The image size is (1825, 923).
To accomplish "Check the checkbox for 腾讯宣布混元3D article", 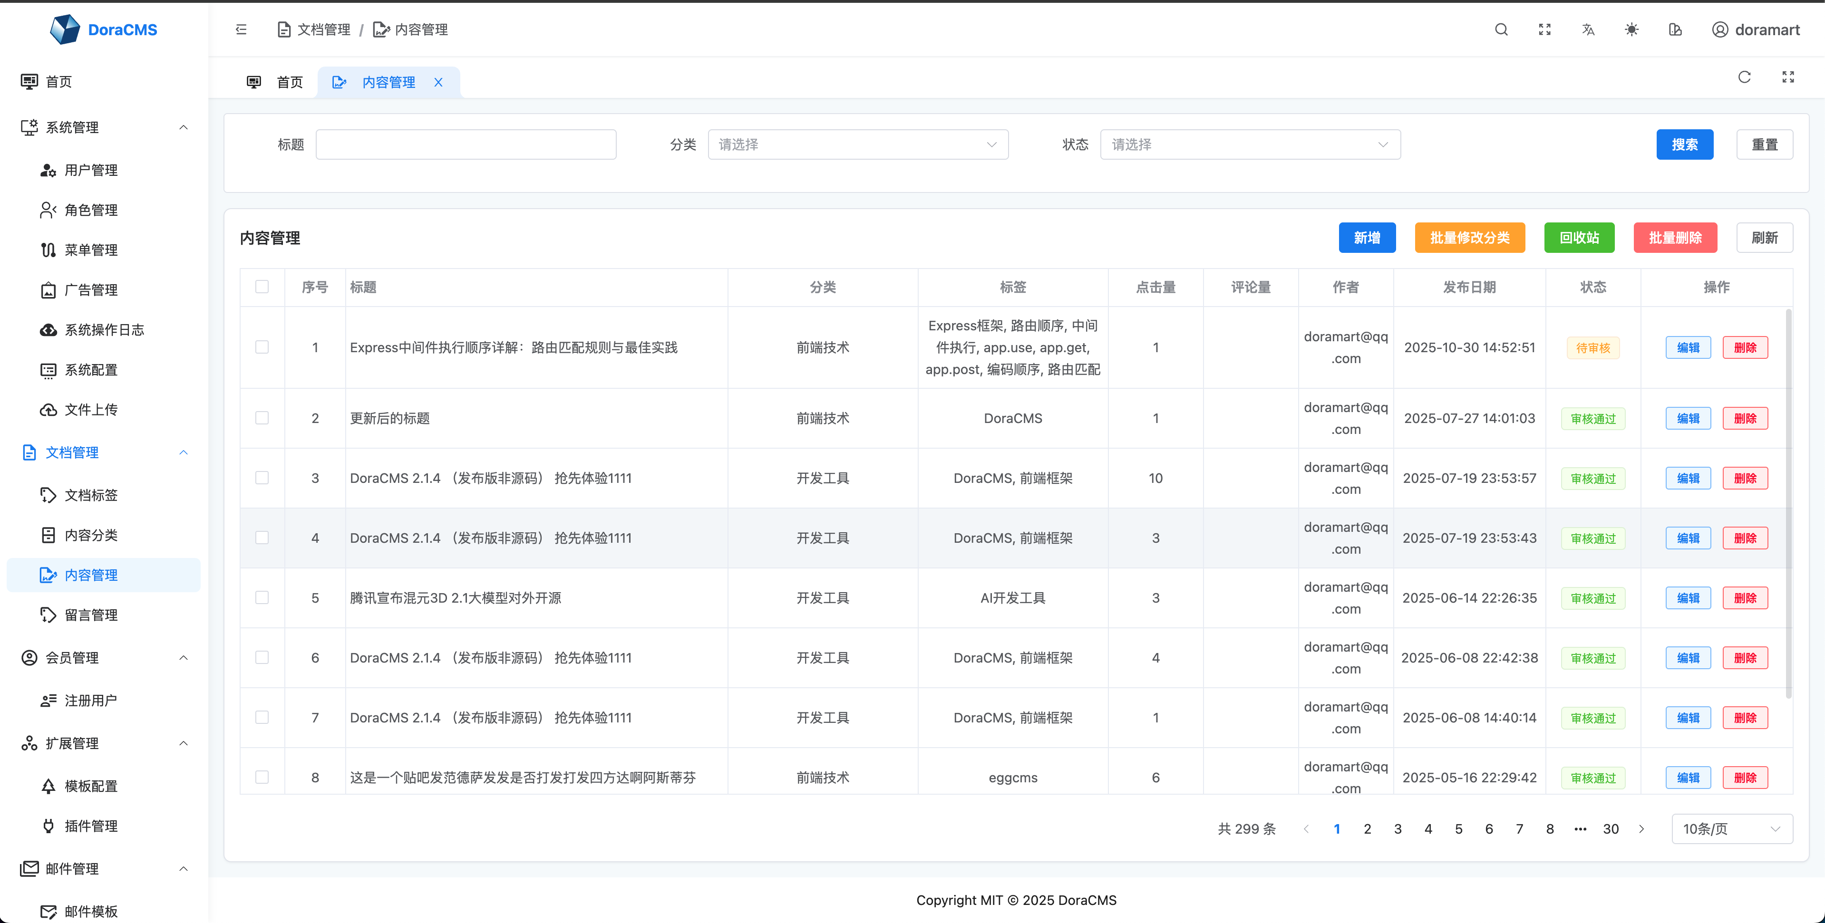I will (262, 597).
